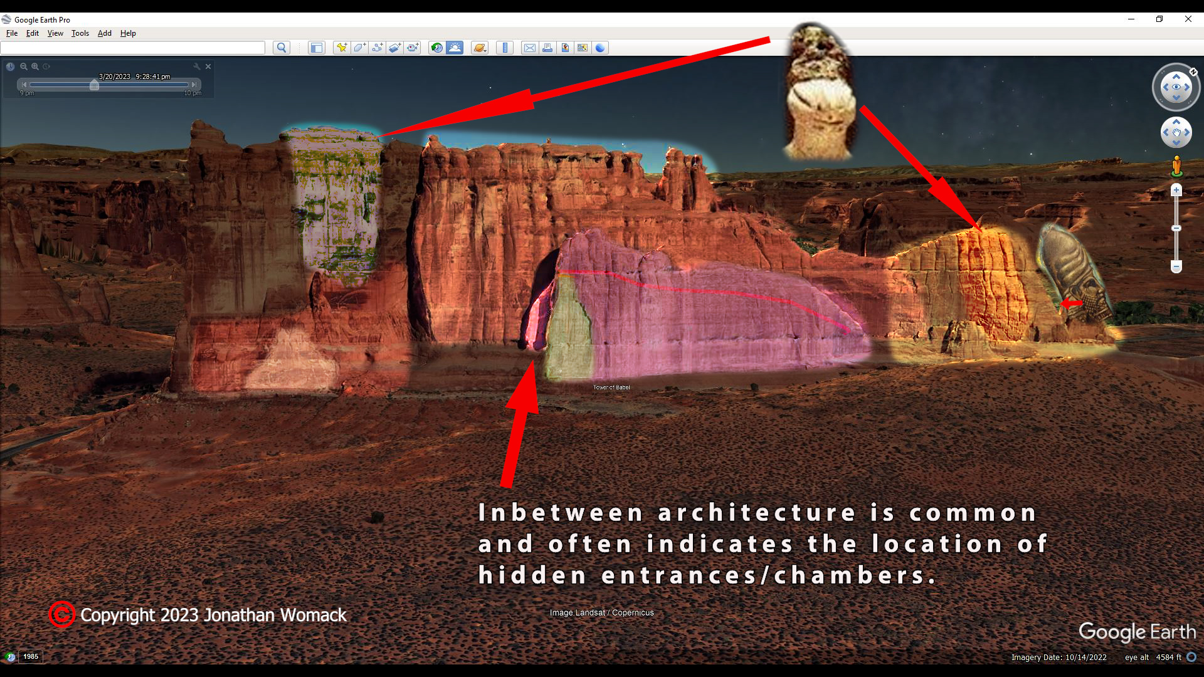Click the zoom in plus button
This screenshot has width=1204, height=677.
[1176, 190]
